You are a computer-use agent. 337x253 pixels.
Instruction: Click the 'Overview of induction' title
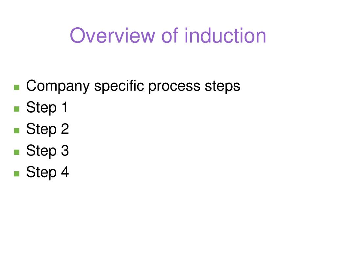(x=168, y=36)
